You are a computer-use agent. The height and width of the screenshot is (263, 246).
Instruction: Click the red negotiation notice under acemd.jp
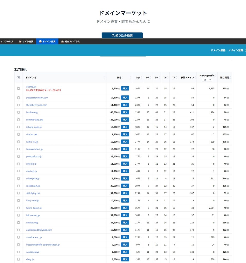44,90
